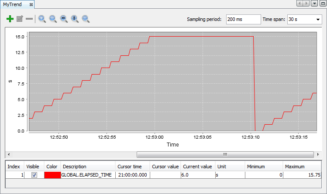The image size is (327, 194).
Task: Click the index cell showing 1
Action: (15, 175)
